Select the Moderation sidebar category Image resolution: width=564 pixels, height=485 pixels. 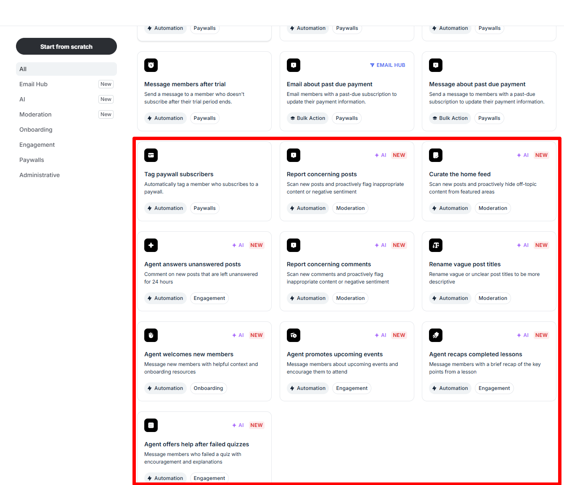click(x=66, y=114)
